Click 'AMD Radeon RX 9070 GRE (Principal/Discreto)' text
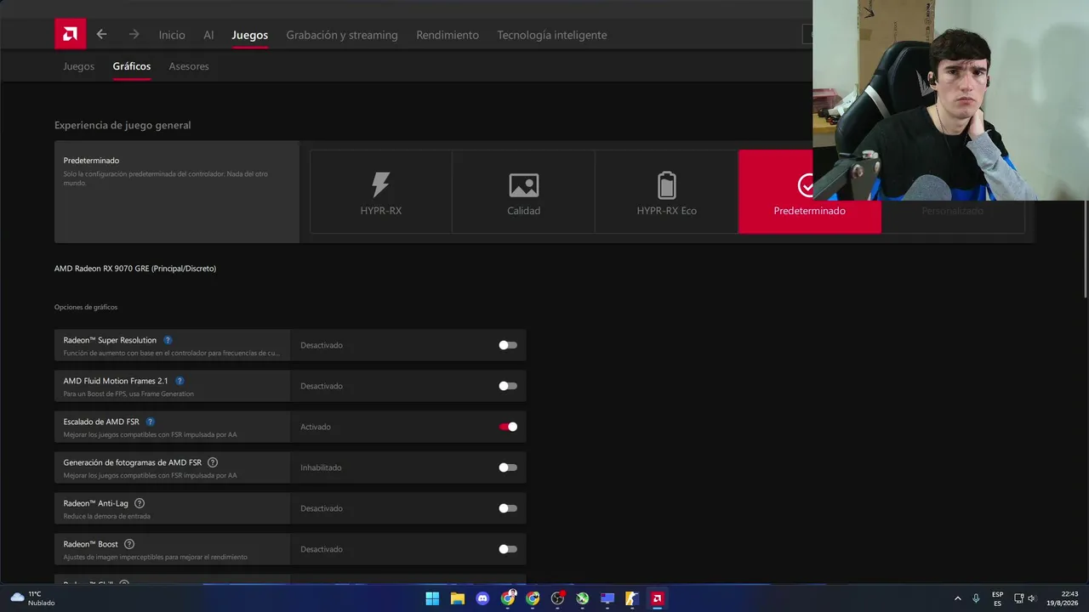 (135, 269)
